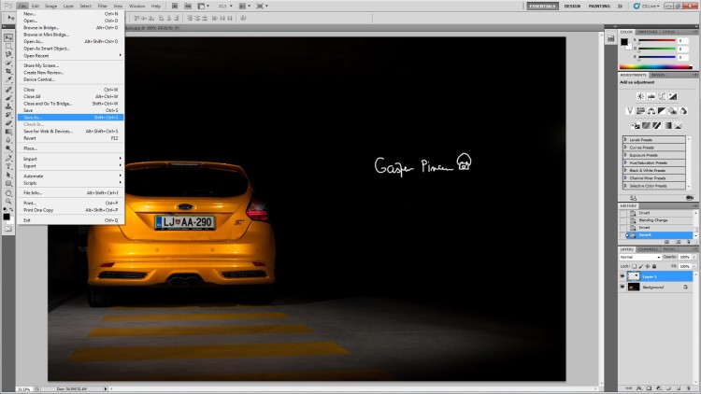Image resolution: width=701 pixels, height=394 pixels.
Task: Expand Selective Color Presets list
Action: tap(625, 186)
